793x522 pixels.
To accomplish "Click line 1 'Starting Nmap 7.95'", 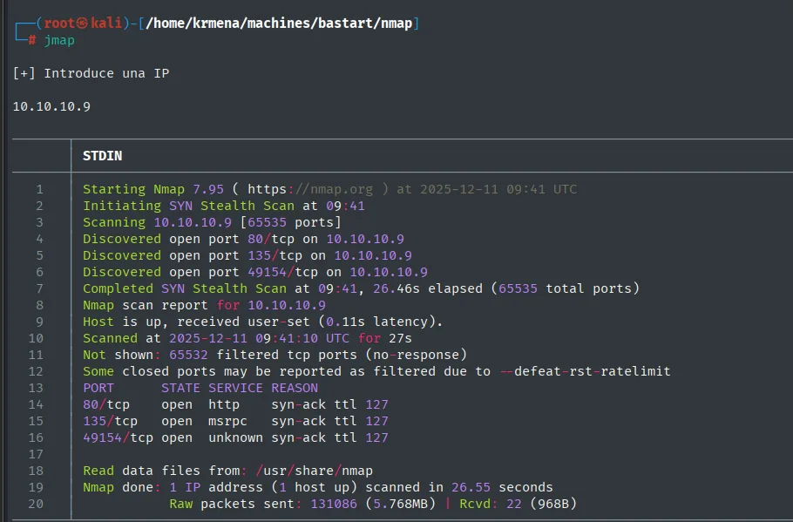I will (153, 189).
